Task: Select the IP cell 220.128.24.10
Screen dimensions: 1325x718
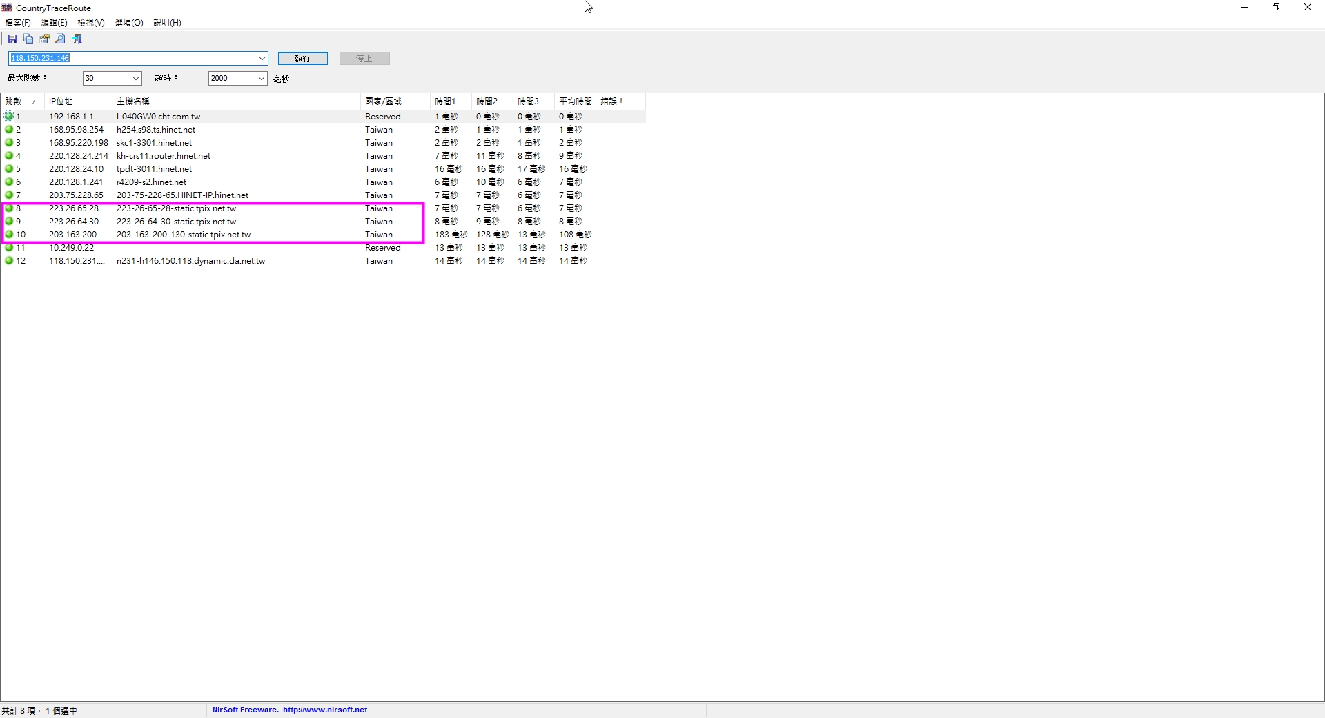Action: tap(76, 169)
